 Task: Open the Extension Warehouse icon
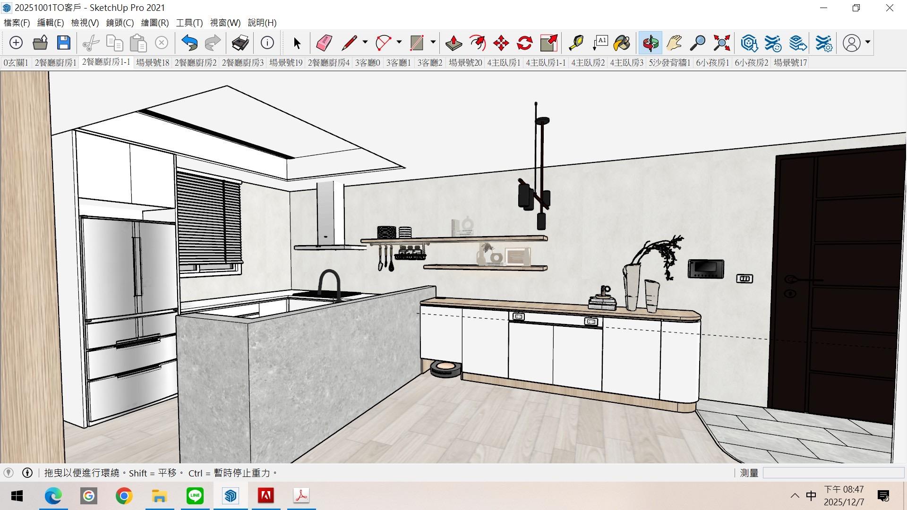coord(773,43)
